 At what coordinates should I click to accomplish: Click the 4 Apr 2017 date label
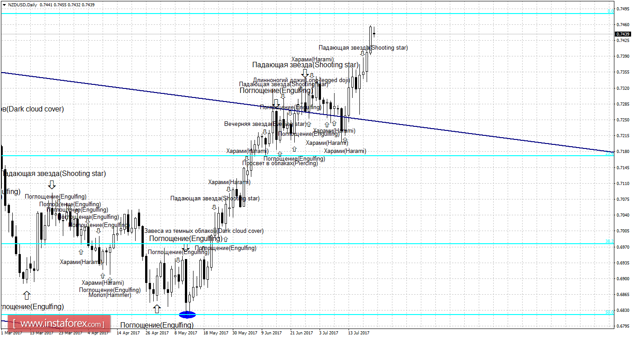coord(98,333)
